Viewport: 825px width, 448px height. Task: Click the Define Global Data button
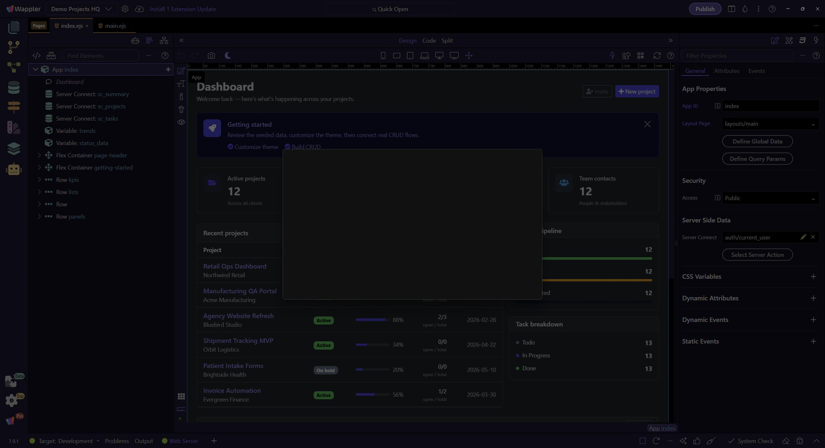[x=757, y=141]
